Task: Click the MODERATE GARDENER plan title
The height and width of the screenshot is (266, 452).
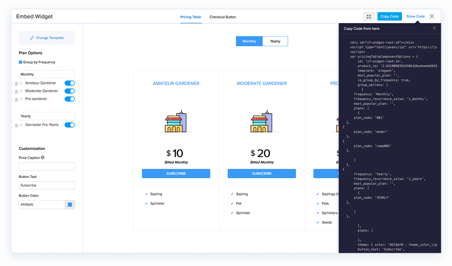Action: tap(262, 83)
